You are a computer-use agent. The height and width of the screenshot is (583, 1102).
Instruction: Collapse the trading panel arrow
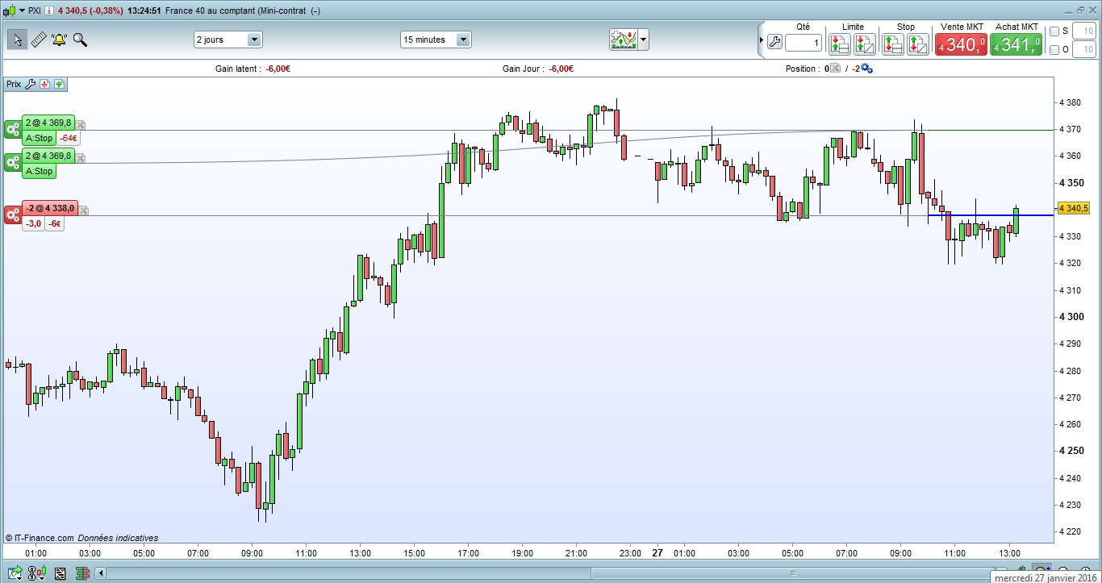click(761, 40)
